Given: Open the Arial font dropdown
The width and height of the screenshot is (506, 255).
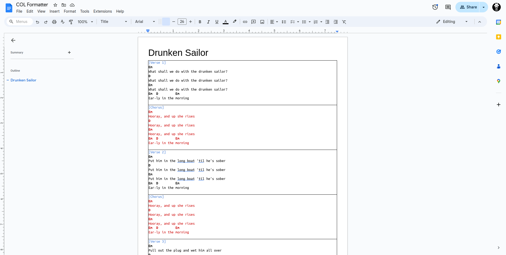Looking at the screenshot, I should click(x=145, y=22).
